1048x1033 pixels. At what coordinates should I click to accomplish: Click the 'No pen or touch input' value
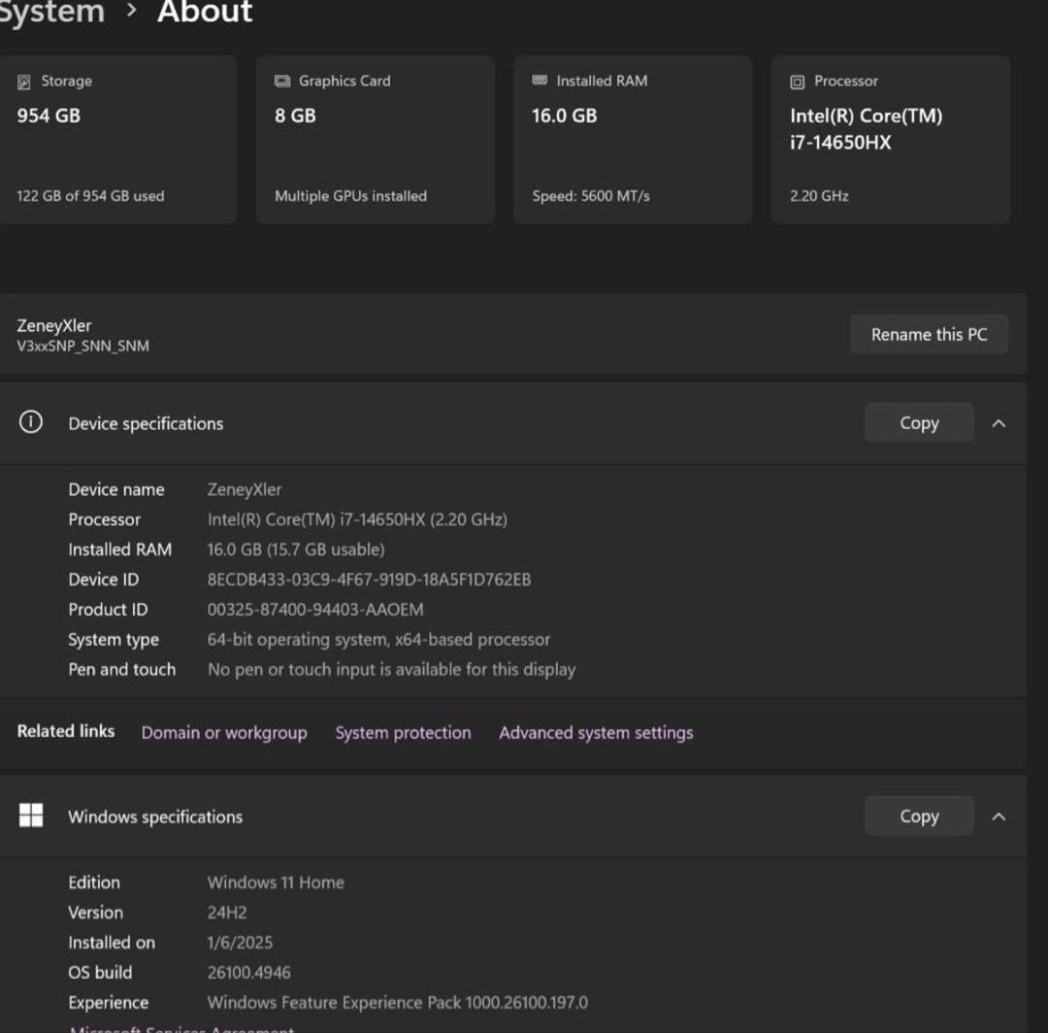[392, 669]
